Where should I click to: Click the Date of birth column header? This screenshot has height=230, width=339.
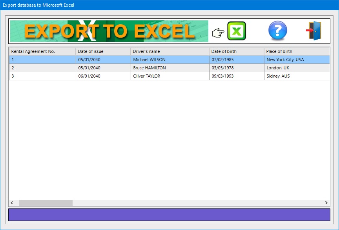[236, 51]
